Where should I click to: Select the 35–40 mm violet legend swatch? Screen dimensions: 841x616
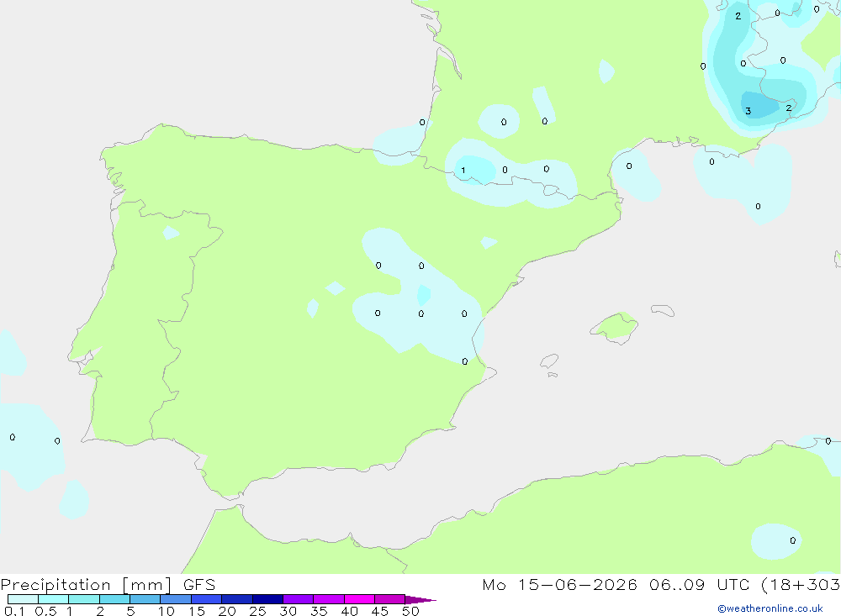(329, 599)
